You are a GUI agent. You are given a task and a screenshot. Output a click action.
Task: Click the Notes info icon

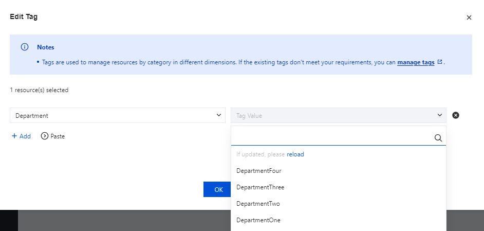(24, 47)
